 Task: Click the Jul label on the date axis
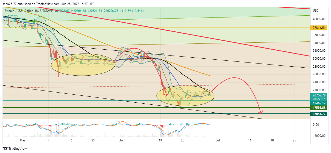(218, 140)
